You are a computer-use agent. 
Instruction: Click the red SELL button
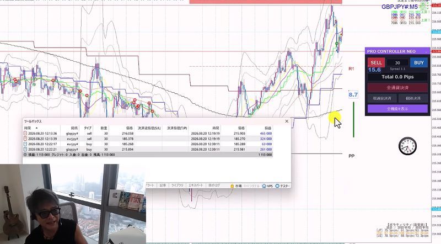click(x=376, y=63)
